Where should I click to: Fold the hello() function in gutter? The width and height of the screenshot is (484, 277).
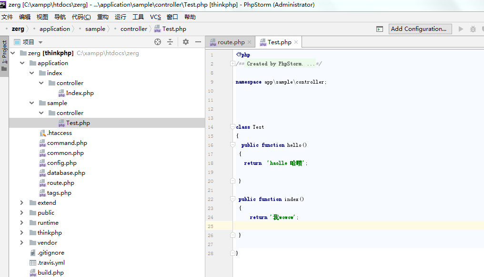point(232,145)
